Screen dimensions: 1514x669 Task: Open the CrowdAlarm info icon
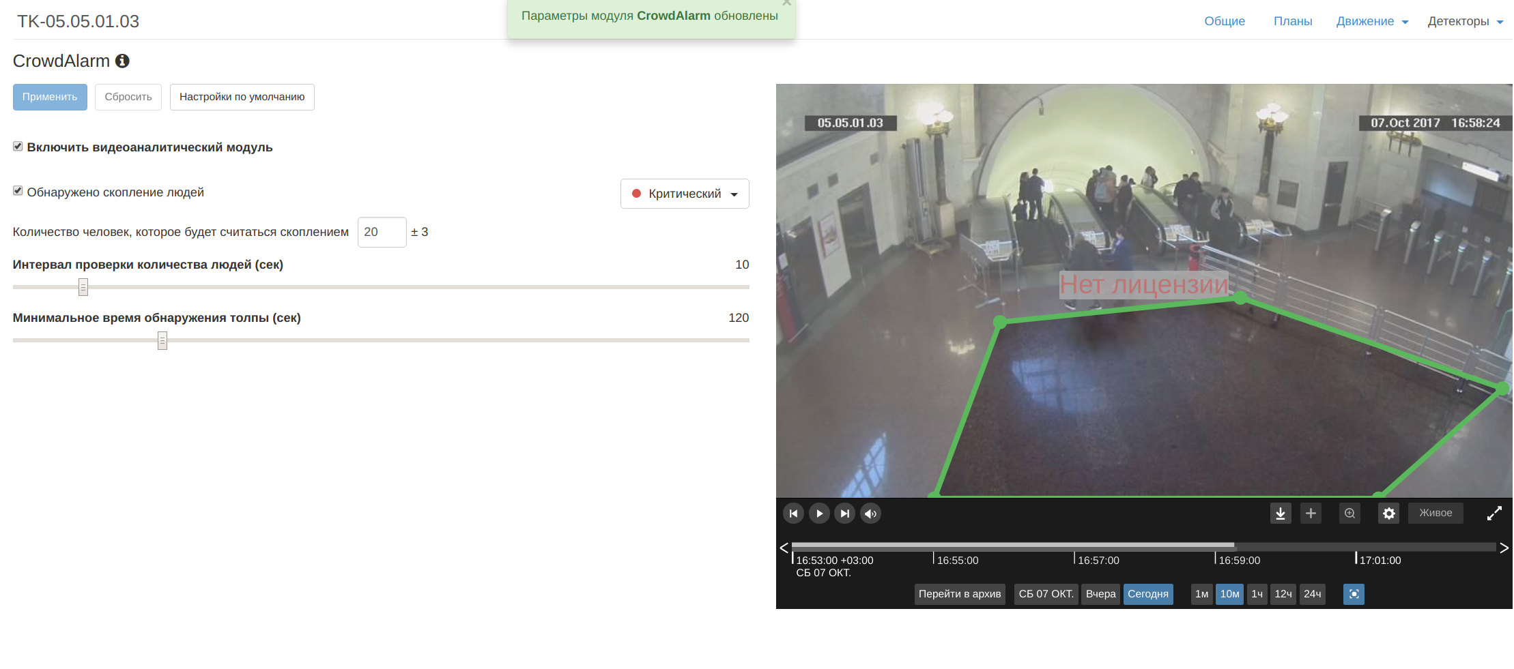pyautogui.click(x=122, y=61)
